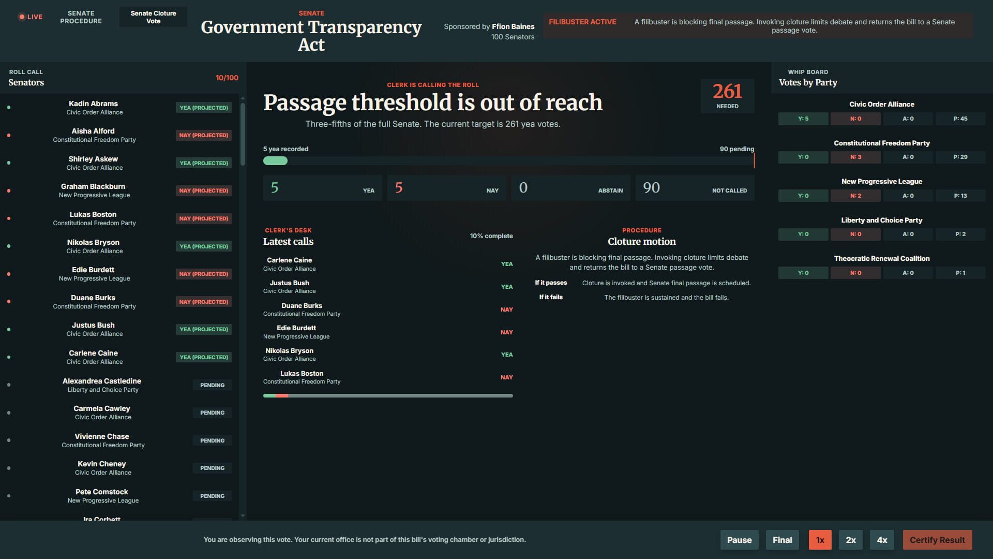Click the YEA count tile
Screen dimensions: 993x559
pos(323,188)
